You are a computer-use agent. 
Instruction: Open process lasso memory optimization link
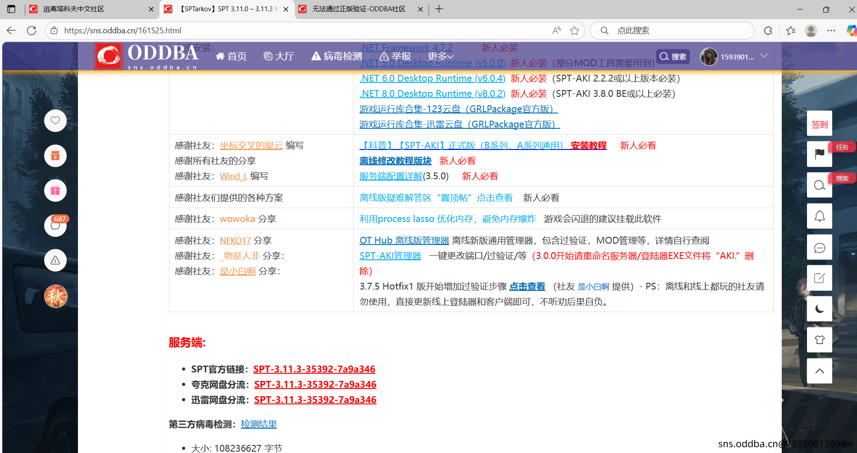coord(448,219)
